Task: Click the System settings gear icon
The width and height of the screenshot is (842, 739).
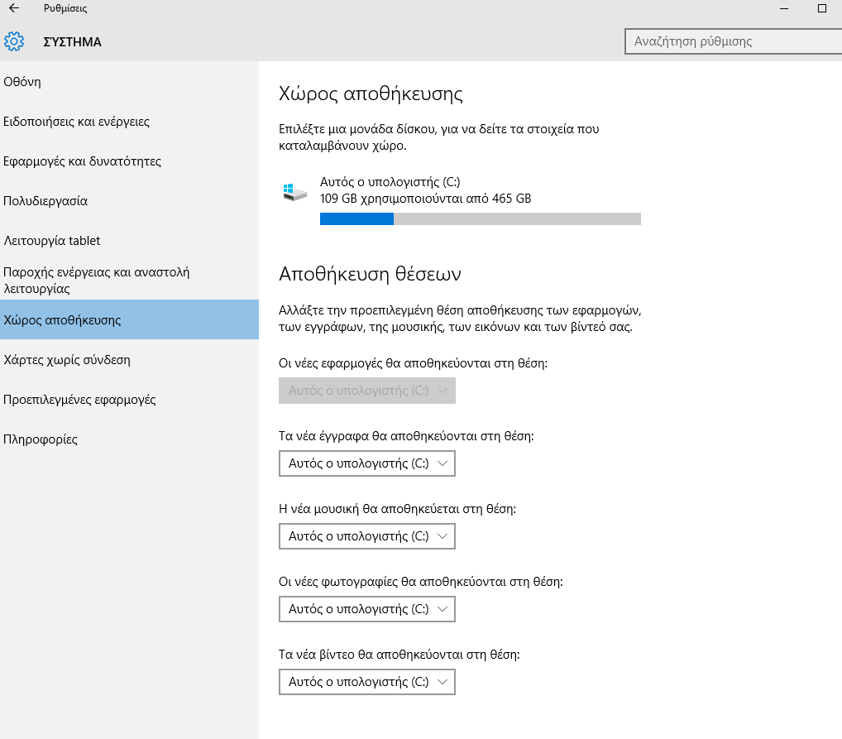Action: click(14, 41)
